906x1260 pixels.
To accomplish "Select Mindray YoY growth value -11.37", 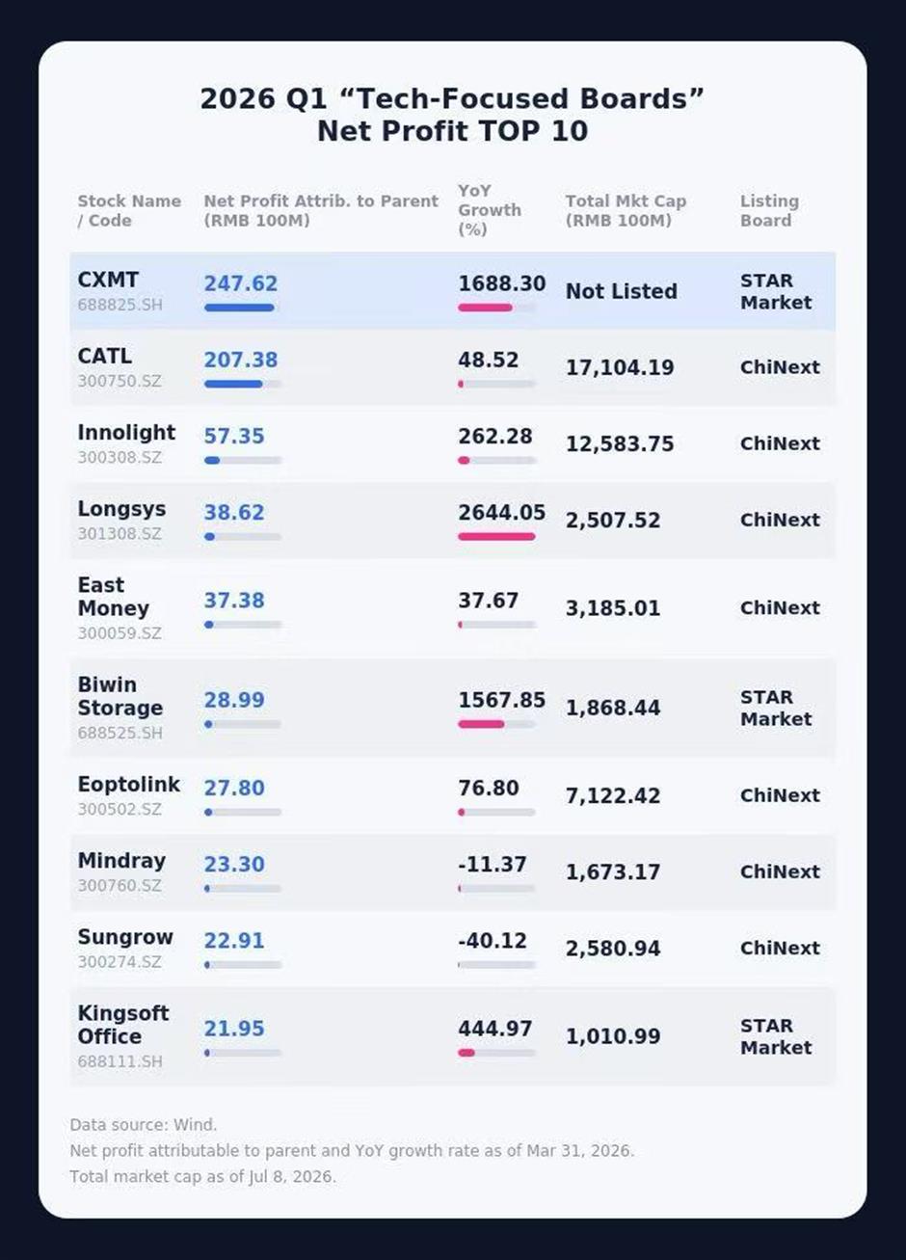I will [x=493, y=865].
